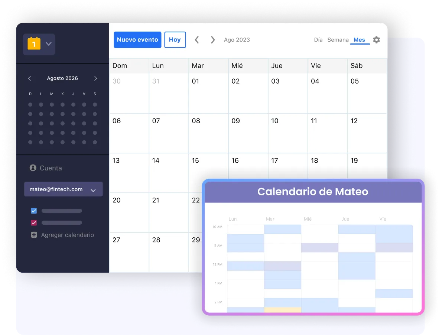Image resolution: width=439 pixels, height=335 pixels.
Task: Click the mini calendar's previous month arrow
Action: point(29,78)
